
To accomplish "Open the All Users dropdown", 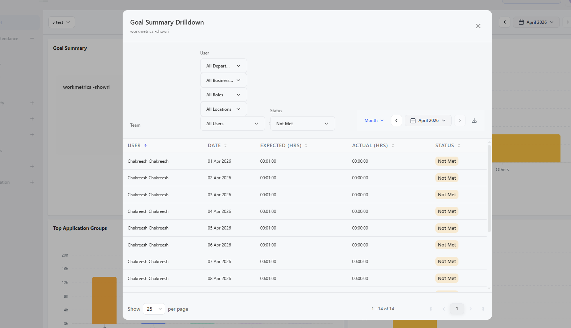I will (x=232, y=123).
